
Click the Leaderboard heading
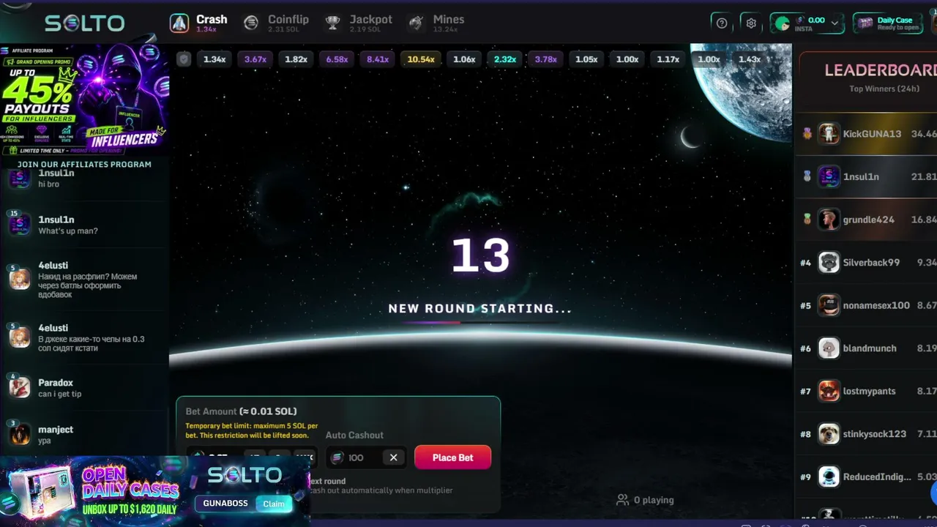pos(881,70)
